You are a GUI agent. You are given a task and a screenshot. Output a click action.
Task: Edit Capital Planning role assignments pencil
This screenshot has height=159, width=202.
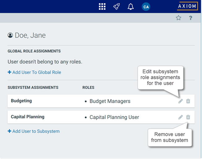pyautogui.click(x=181, y=117)
